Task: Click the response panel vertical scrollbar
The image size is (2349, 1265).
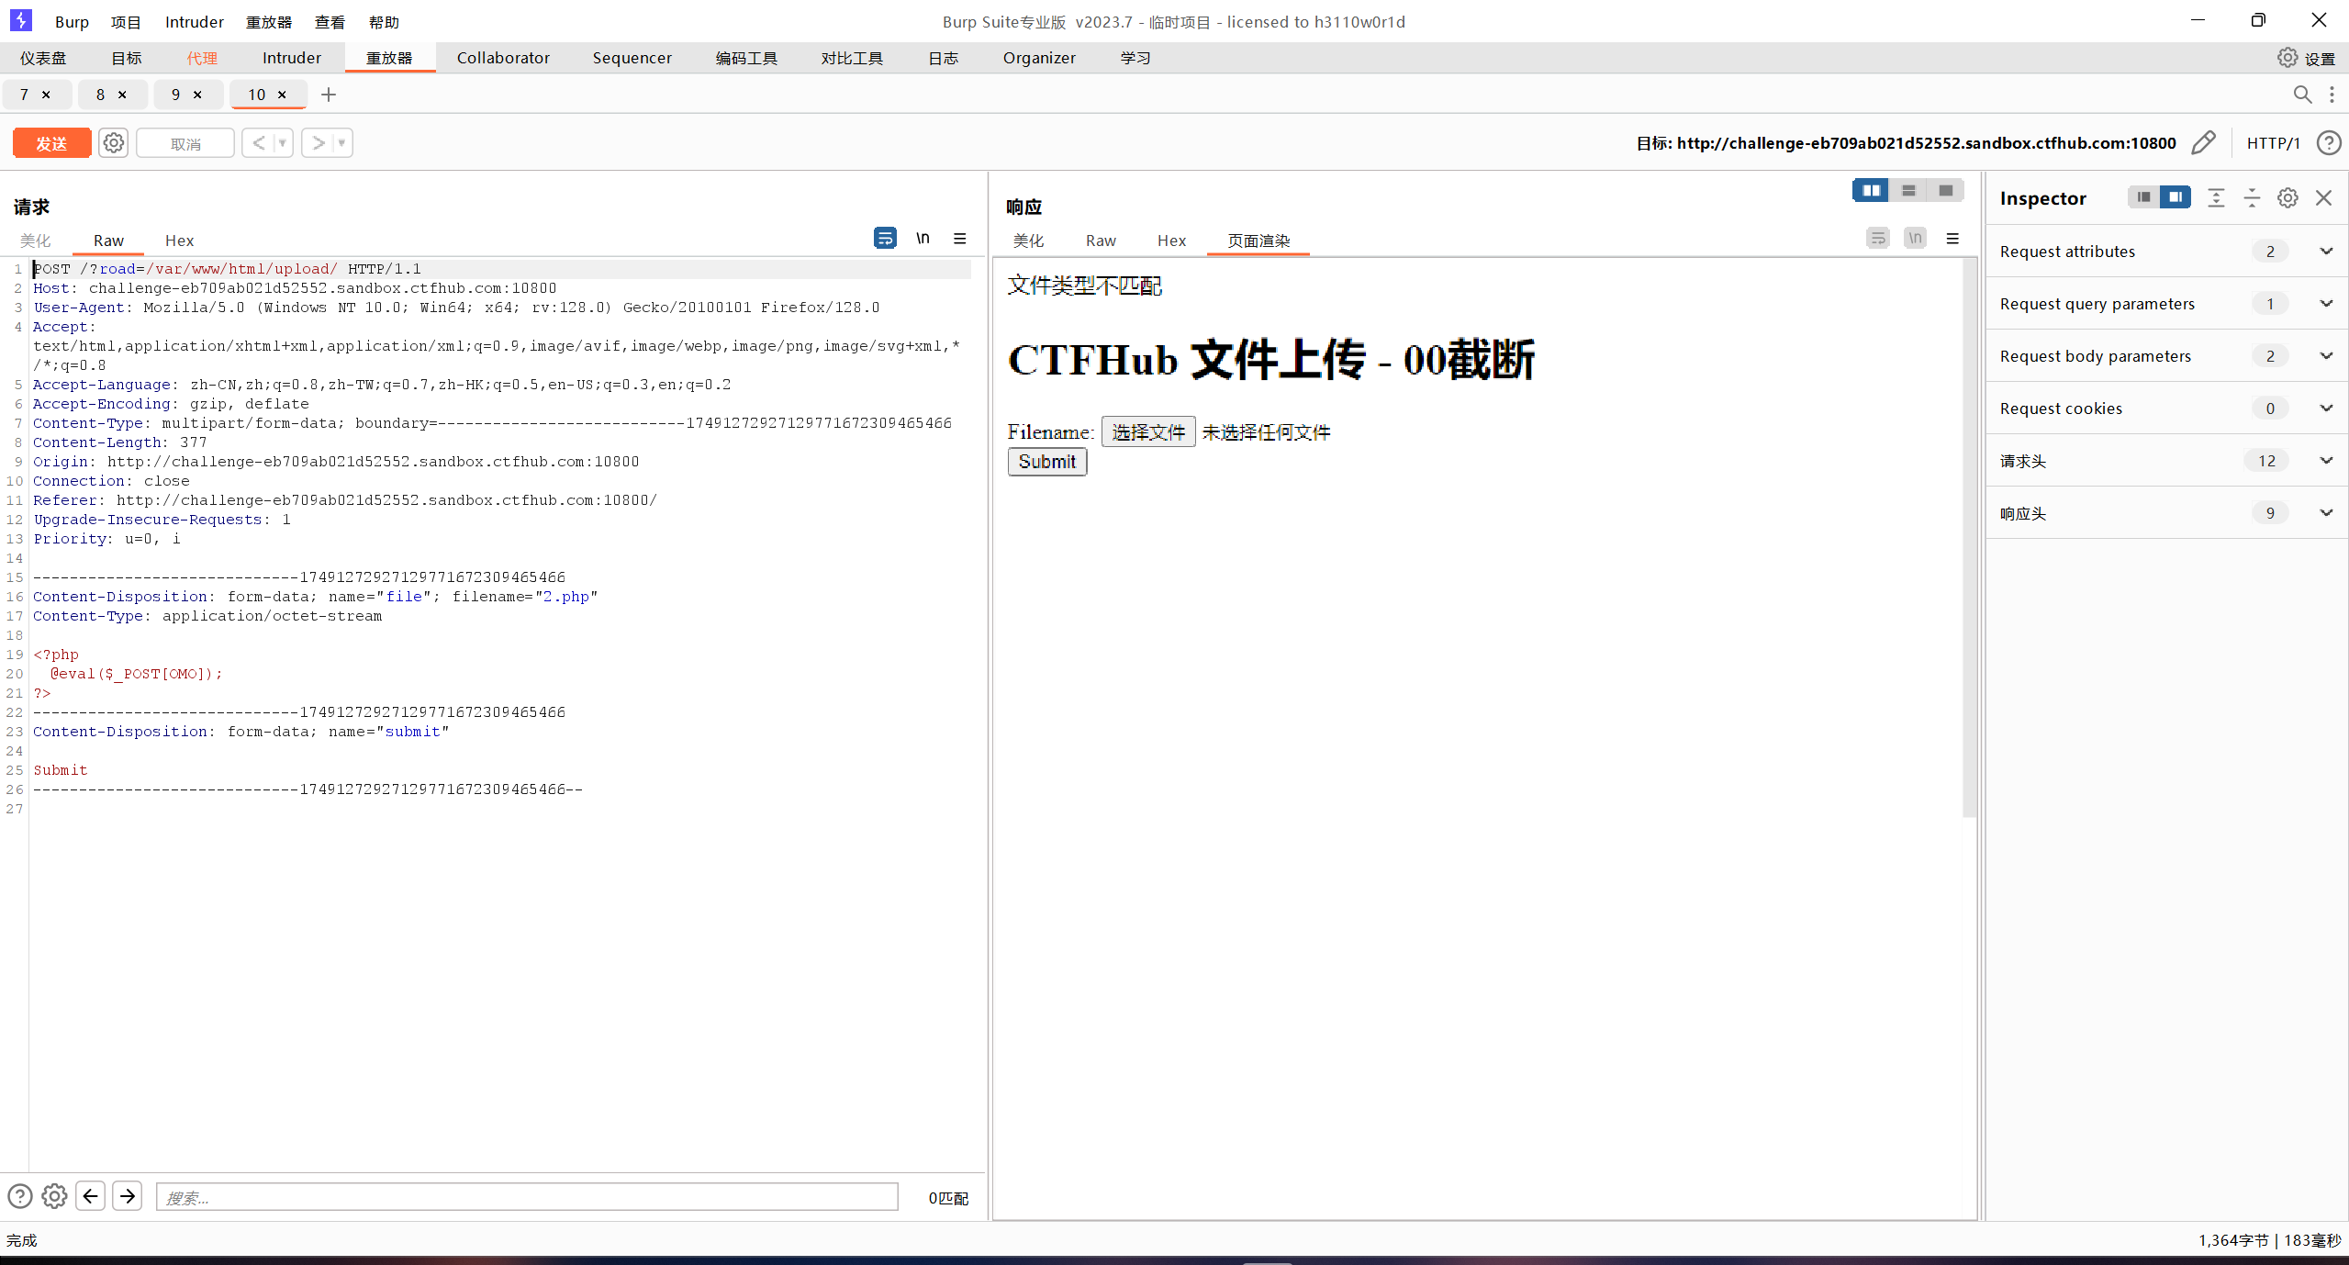Action: click(1968, 538)
